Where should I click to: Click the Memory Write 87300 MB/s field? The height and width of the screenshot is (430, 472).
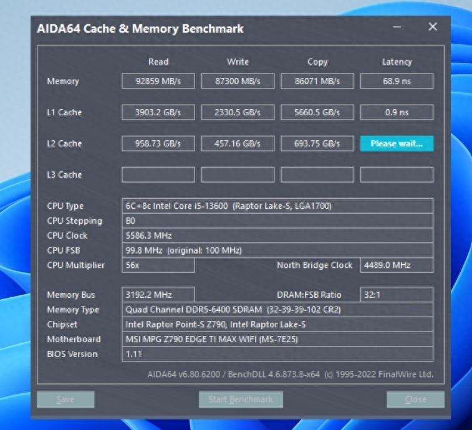click(238, 81)
